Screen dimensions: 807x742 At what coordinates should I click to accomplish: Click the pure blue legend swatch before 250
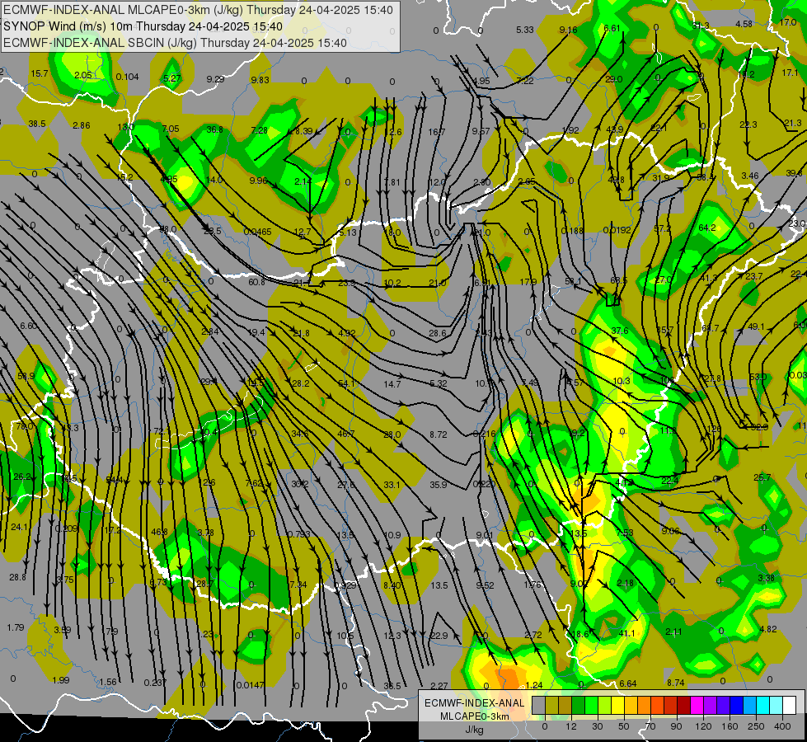point(736,705)
